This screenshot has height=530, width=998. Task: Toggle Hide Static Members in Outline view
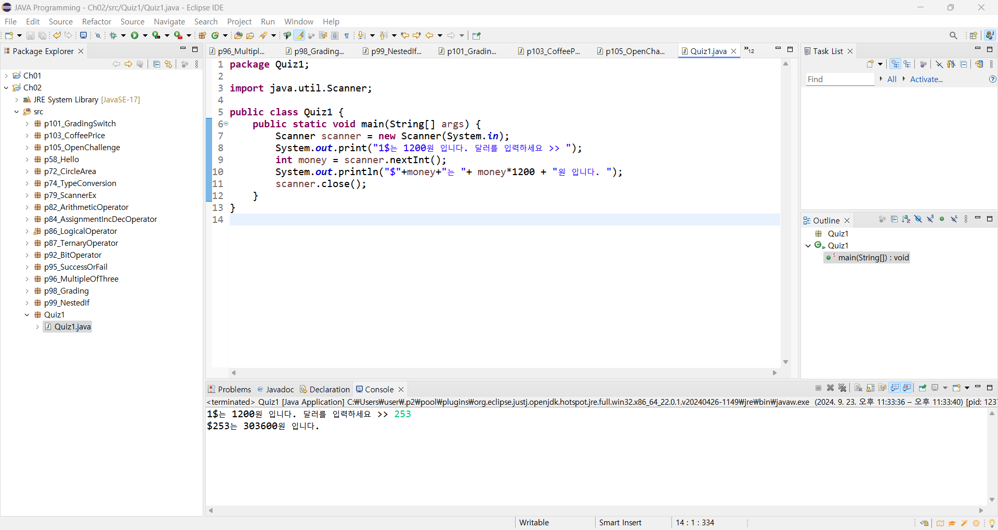(x=930, y=219)
